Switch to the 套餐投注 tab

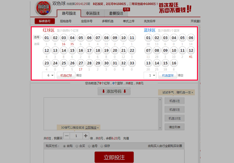(116, 13)
